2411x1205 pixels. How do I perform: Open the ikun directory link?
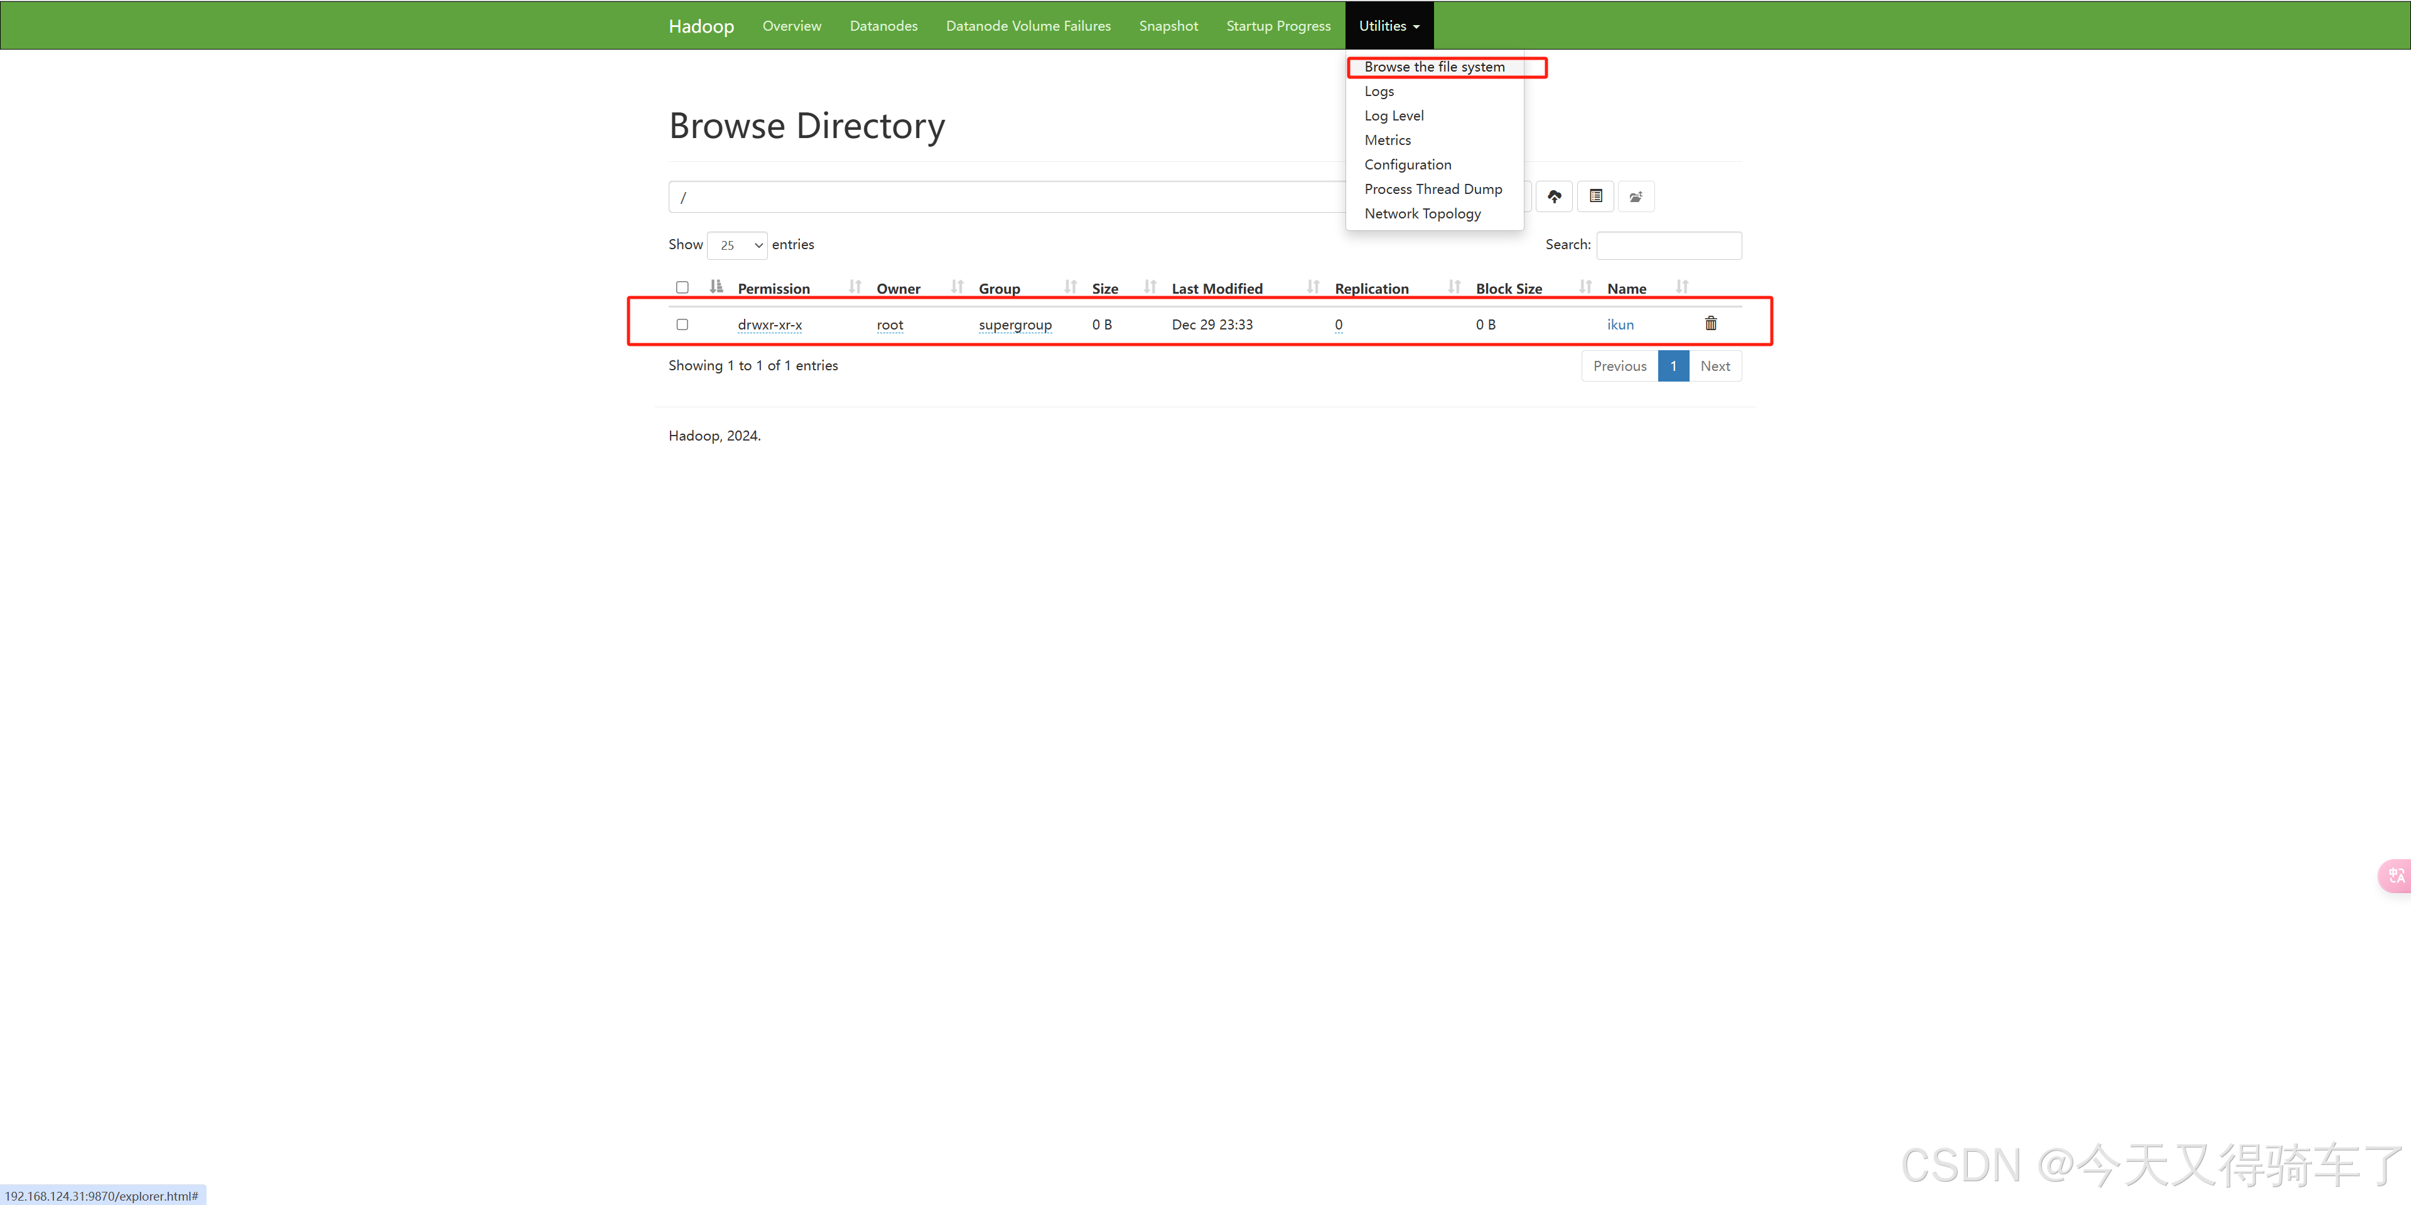coord(1620,324)
